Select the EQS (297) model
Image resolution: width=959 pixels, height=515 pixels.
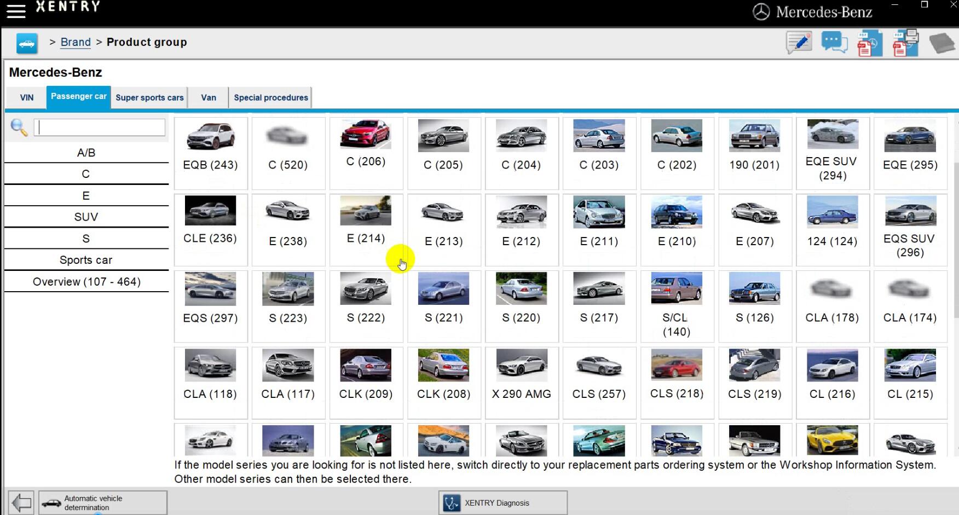point(211,306)
